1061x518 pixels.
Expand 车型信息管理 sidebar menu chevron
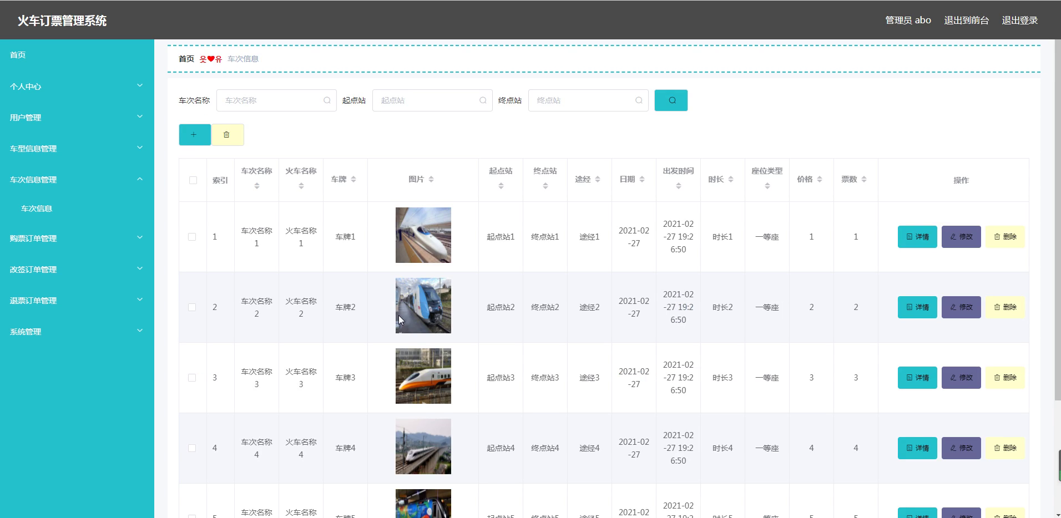[x=140, y=148]
